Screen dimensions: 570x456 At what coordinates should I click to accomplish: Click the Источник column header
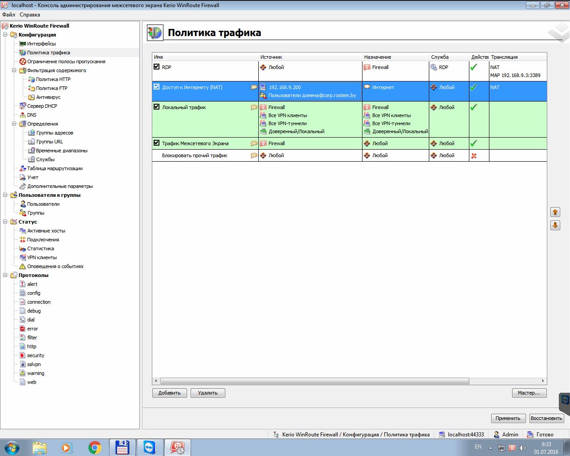(x=310, y=57)
